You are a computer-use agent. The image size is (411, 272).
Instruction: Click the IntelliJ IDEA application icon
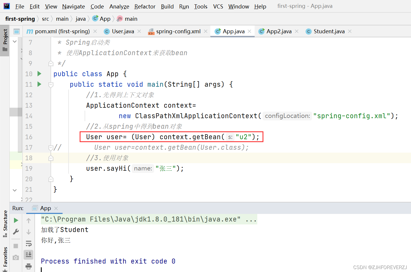pos(6,6)
